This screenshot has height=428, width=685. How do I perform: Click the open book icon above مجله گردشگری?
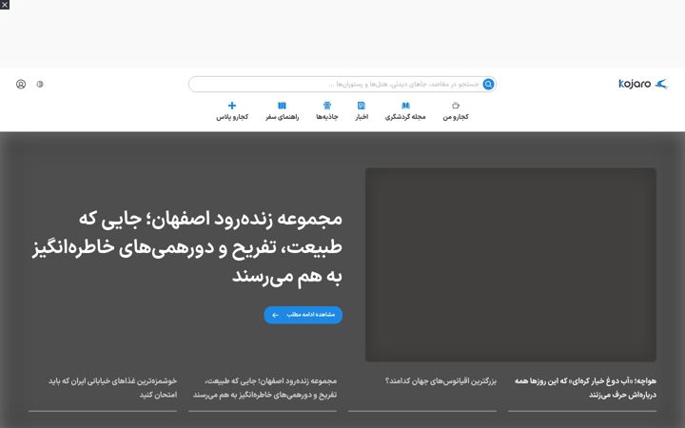click(x=406, y=106)
